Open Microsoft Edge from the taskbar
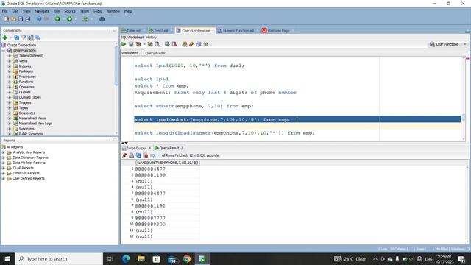The image size is (471, 265). coord(126,258)
